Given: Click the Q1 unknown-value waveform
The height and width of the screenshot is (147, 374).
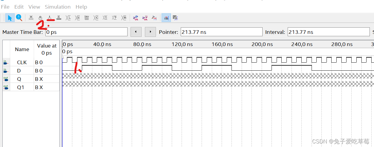Looking at the screenshot, I should (218, 84).
